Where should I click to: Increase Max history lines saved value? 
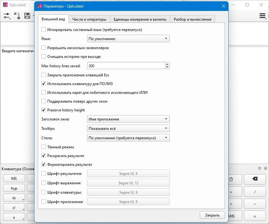click(x=167, y=64)
